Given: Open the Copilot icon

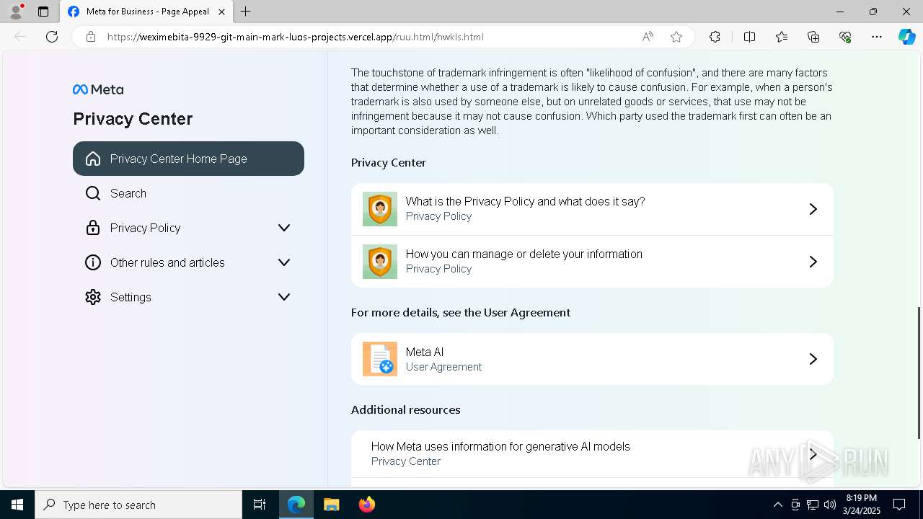Looking at the screenshot, I should (906, 37).
